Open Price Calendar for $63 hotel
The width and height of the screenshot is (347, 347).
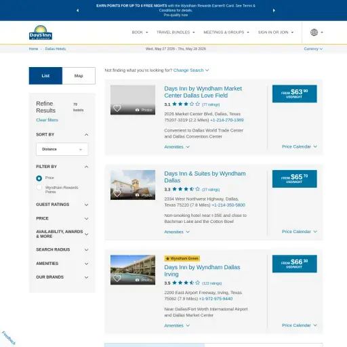[300, 146]
